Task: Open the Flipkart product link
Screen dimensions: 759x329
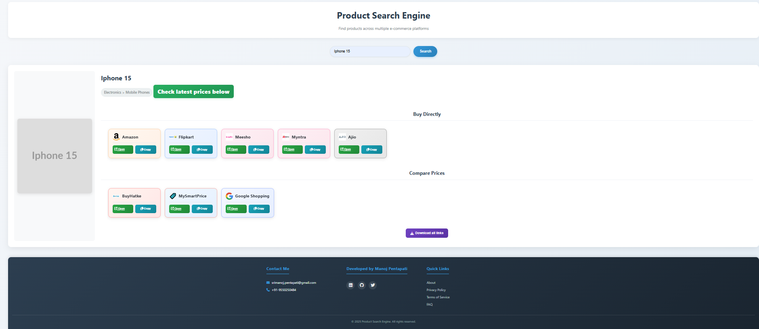Action: [179, 149]
